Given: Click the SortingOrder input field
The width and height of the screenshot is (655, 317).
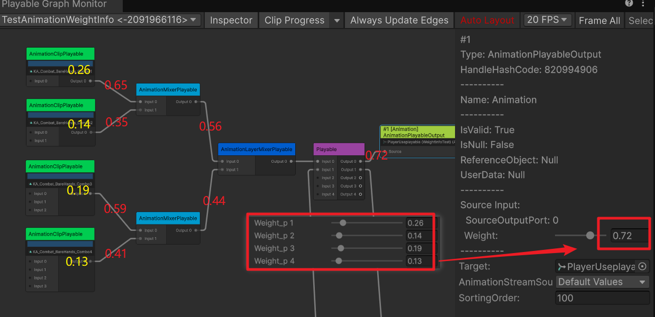Looking at the screenshot, I should pyautogui.click(x=602, y=298).
